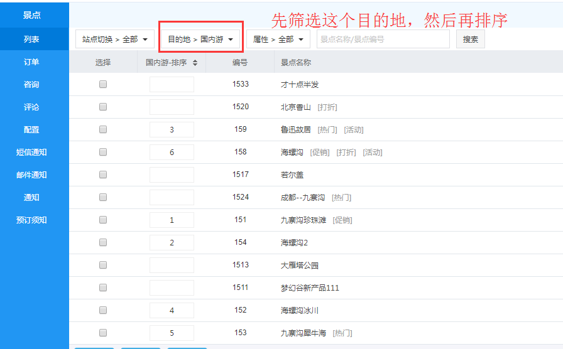Select checkbox for 鲁迅故居 row
This screenshot has height=349, width=563.
point(103,129)
